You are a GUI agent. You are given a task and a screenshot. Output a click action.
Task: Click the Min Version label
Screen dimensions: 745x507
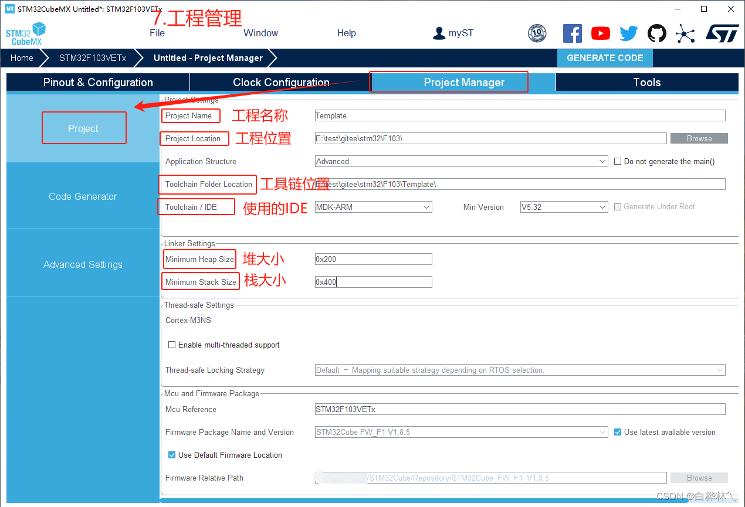(x=483, y=207)
